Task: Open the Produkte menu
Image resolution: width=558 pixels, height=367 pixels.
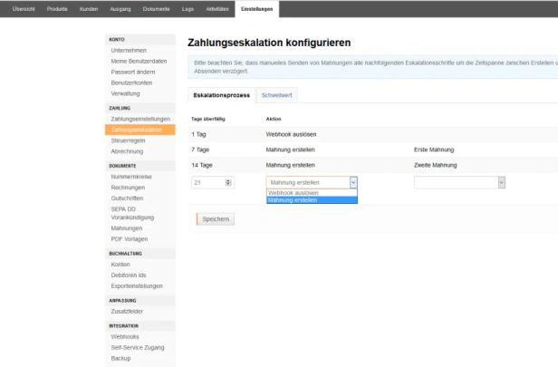Action: coord(57,9)
